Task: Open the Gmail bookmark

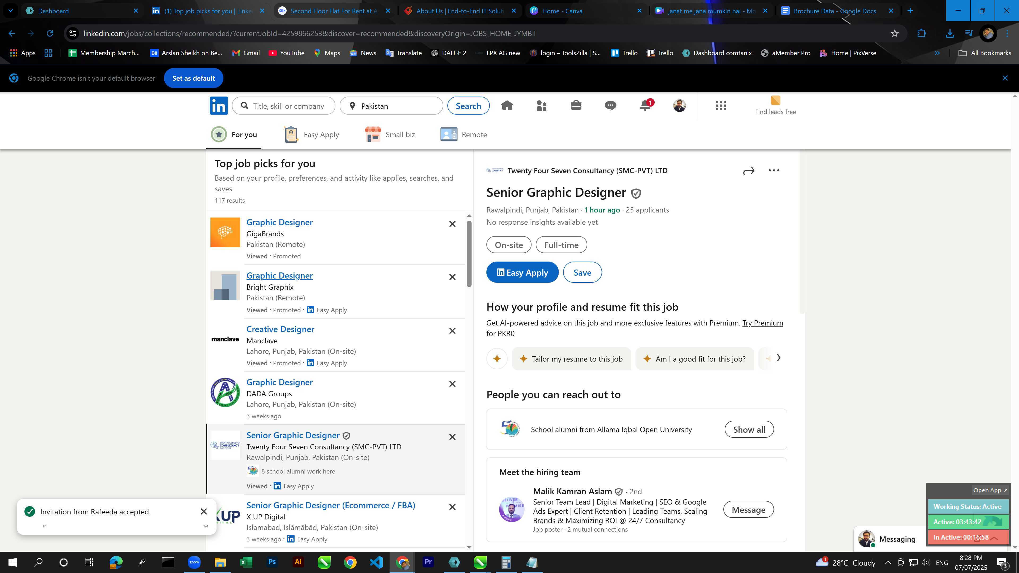Action: tap(246, 53)
